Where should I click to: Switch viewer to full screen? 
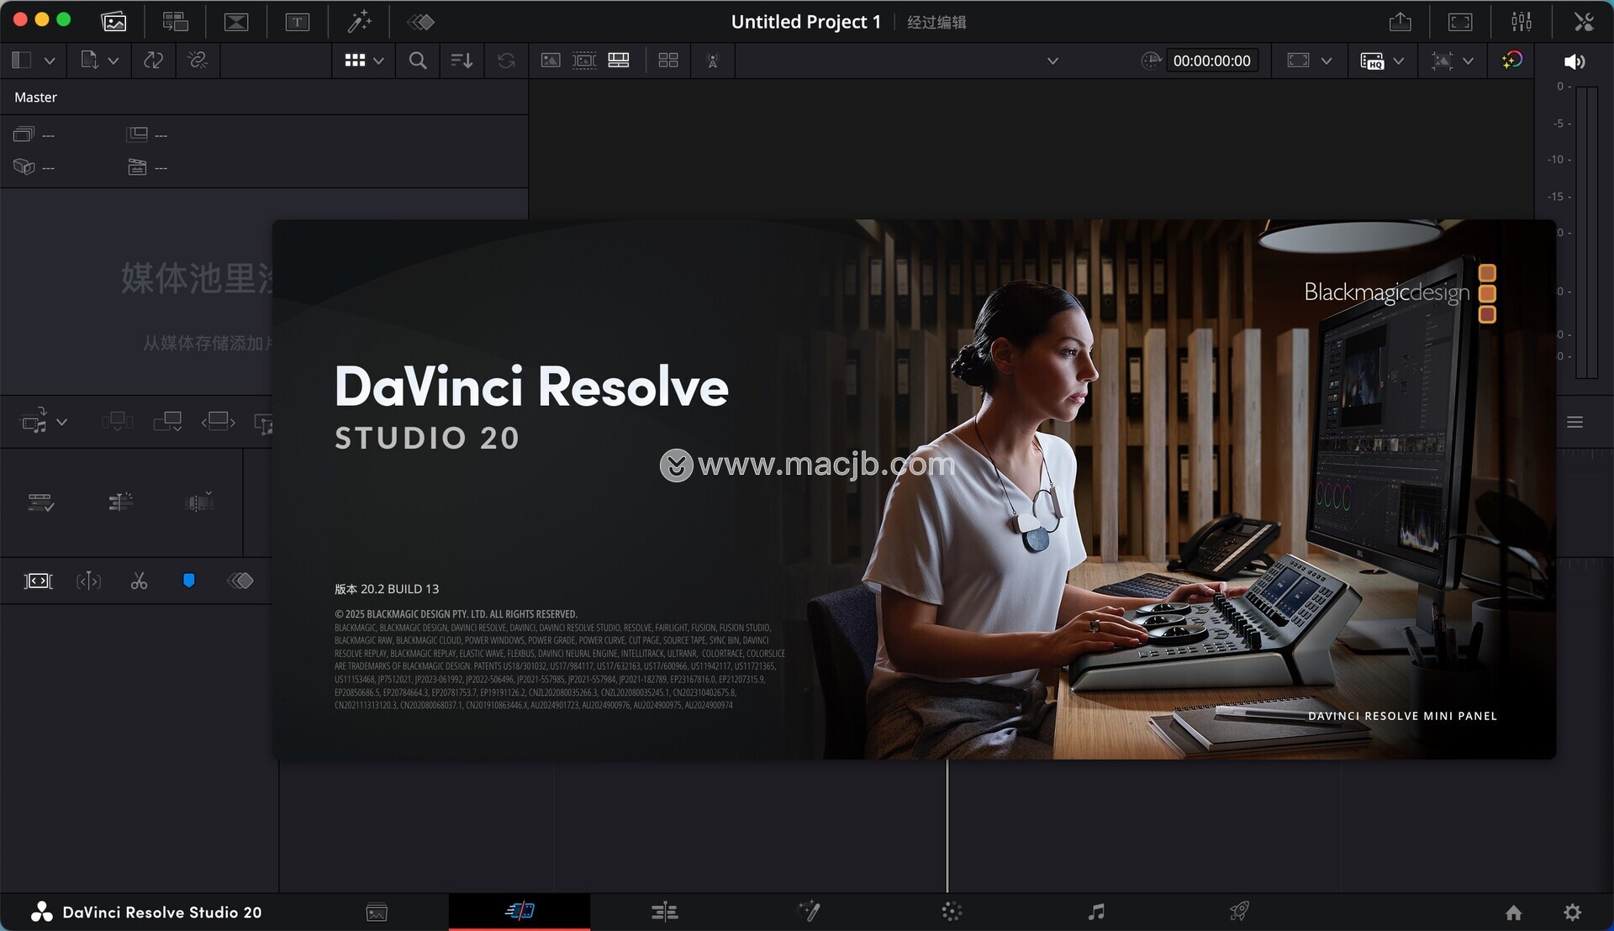(x=1461, y=22)
